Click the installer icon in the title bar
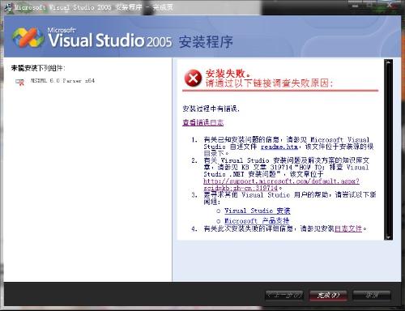The image size is (405, 311). [8, 7]
